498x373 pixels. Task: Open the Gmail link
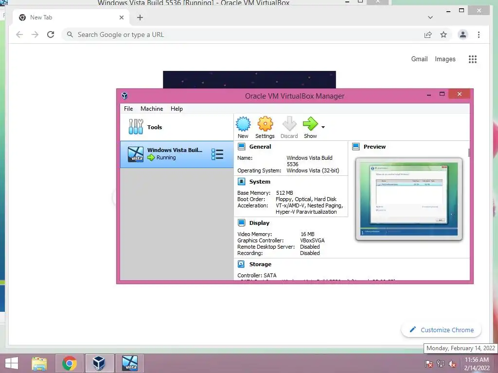tap(419, 59)
